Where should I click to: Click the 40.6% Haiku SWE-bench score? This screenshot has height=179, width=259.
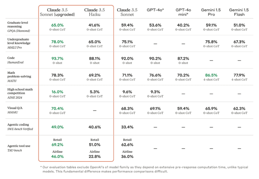click(94, 127)
